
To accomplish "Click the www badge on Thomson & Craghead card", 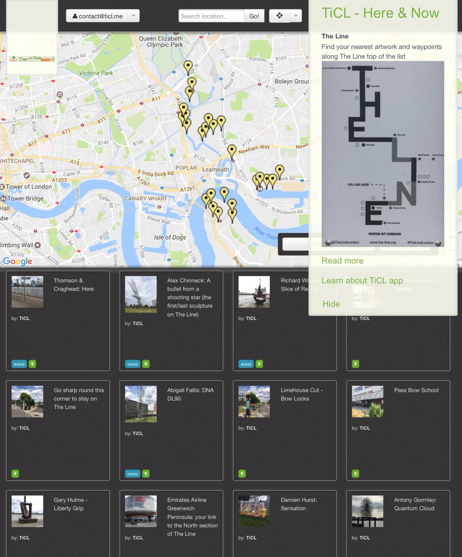I will pos(20,364).
